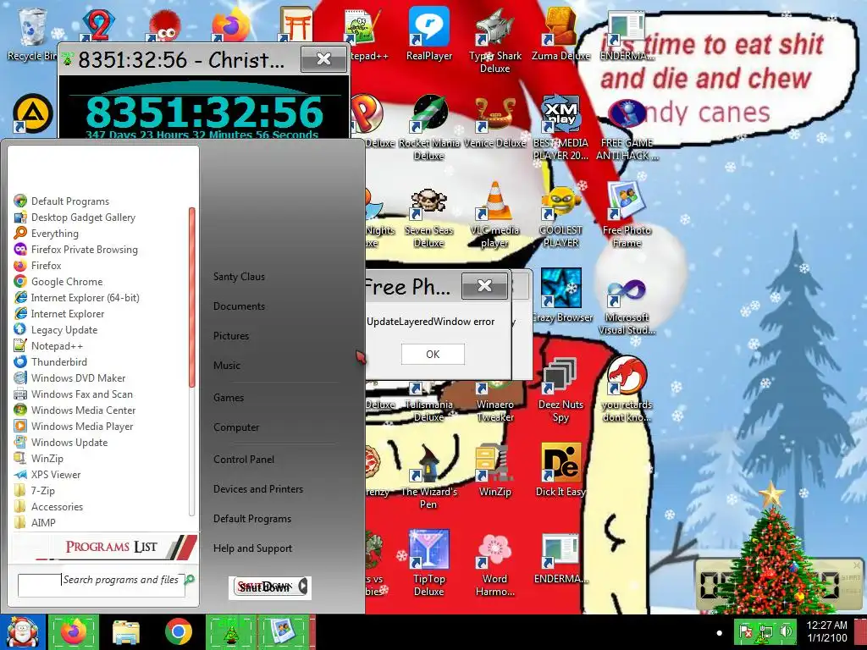The height and width of the screenshot is (650, 867).
Task: Open Pictures from Start menu
Action: (x=231, y=335)
